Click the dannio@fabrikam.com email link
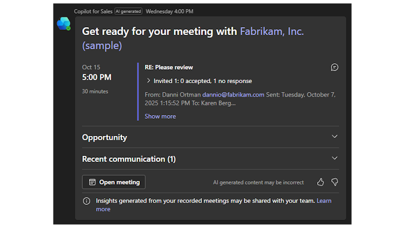The width and height of the screenshot is (409, 230). point(233,95)
